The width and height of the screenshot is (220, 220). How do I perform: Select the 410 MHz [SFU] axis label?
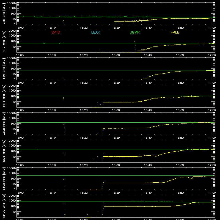click(x=4, y=41)
